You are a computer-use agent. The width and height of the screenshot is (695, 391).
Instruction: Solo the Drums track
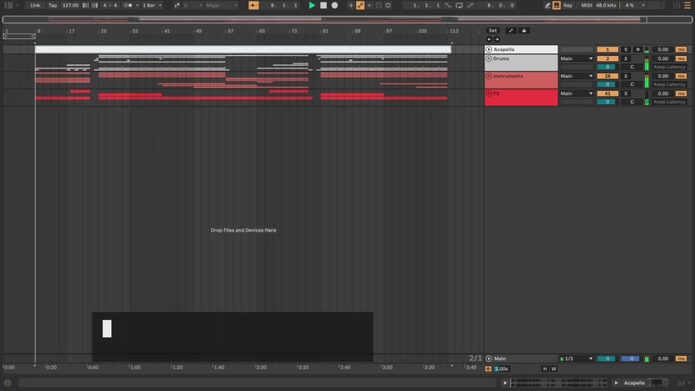625,59
